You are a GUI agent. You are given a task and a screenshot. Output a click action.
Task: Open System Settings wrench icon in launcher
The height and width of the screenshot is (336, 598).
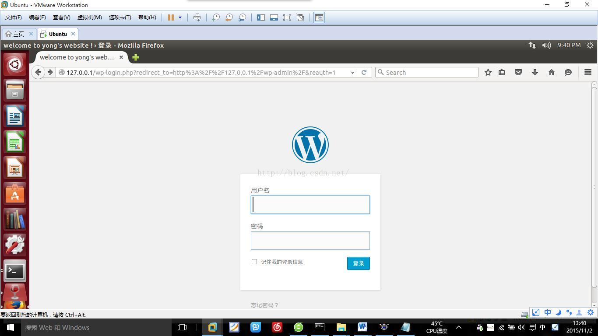tap(15, 245)
